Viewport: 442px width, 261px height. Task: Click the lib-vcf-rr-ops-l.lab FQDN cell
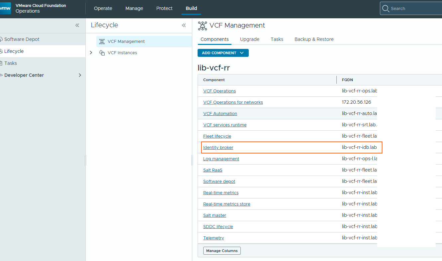360,159
